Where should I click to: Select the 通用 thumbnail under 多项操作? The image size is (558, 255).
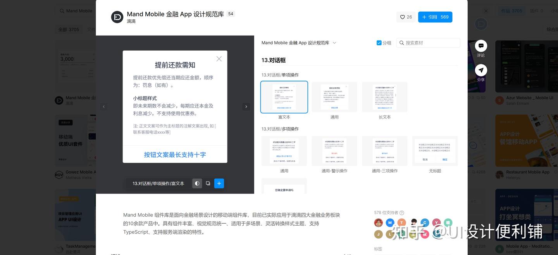284,151
